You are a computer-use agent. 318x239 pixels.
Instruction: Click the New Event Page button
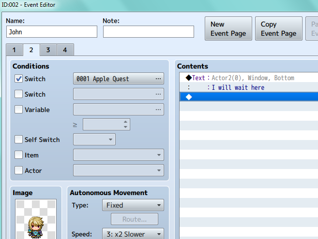click(228, 28)
